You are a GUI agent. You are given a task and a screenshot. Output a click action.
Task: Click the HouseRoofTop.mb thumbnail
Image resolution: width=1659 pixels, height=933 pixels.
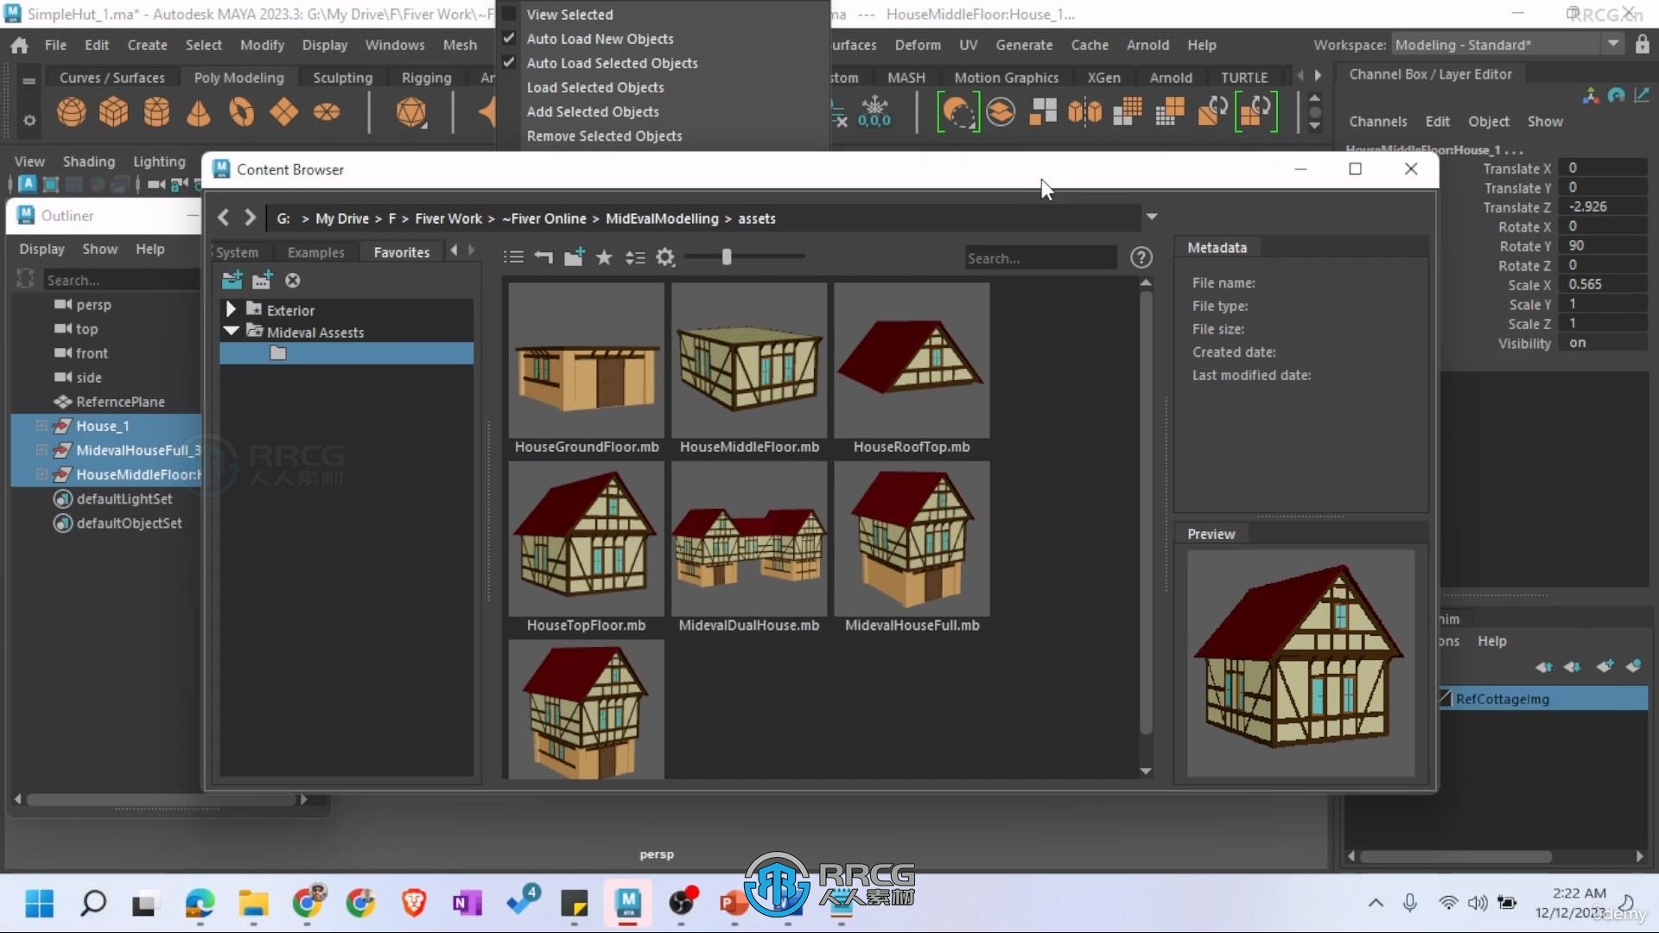[x=912, y=359]
